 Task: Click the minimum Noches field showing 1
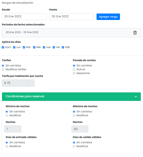(13, 129)
